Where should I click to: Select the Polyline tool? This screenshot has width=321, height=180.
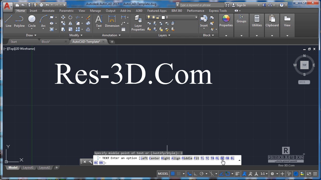(19, 21)
